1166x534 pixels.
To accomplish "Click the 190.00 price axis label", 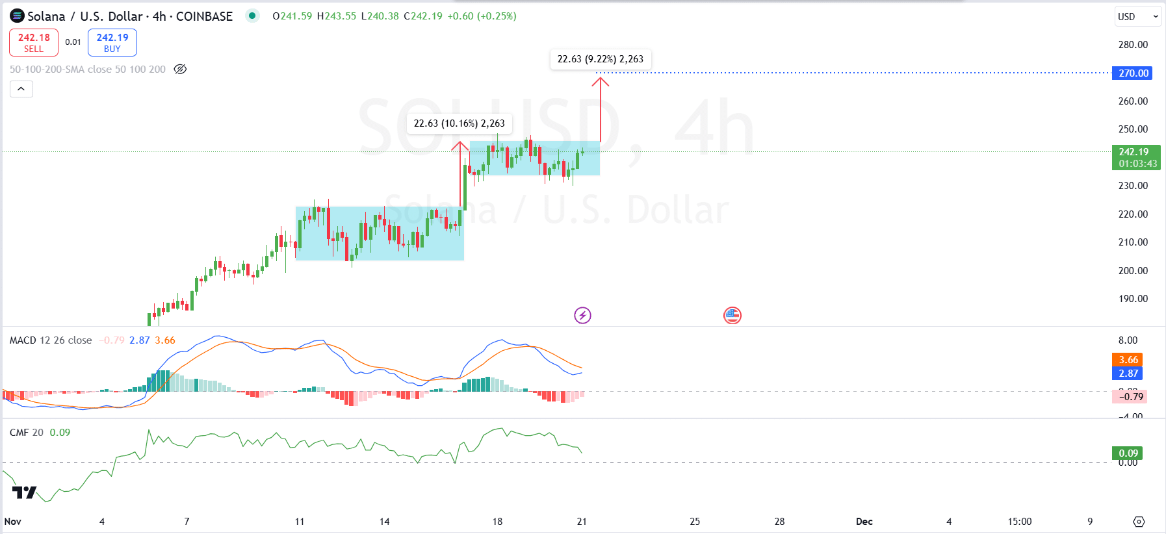I will (x=1133, y=299).
